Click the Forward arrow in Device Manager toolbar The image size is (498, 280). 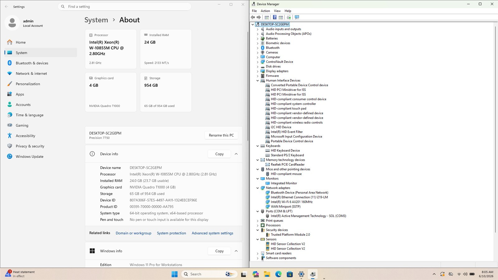click(259, 17)
